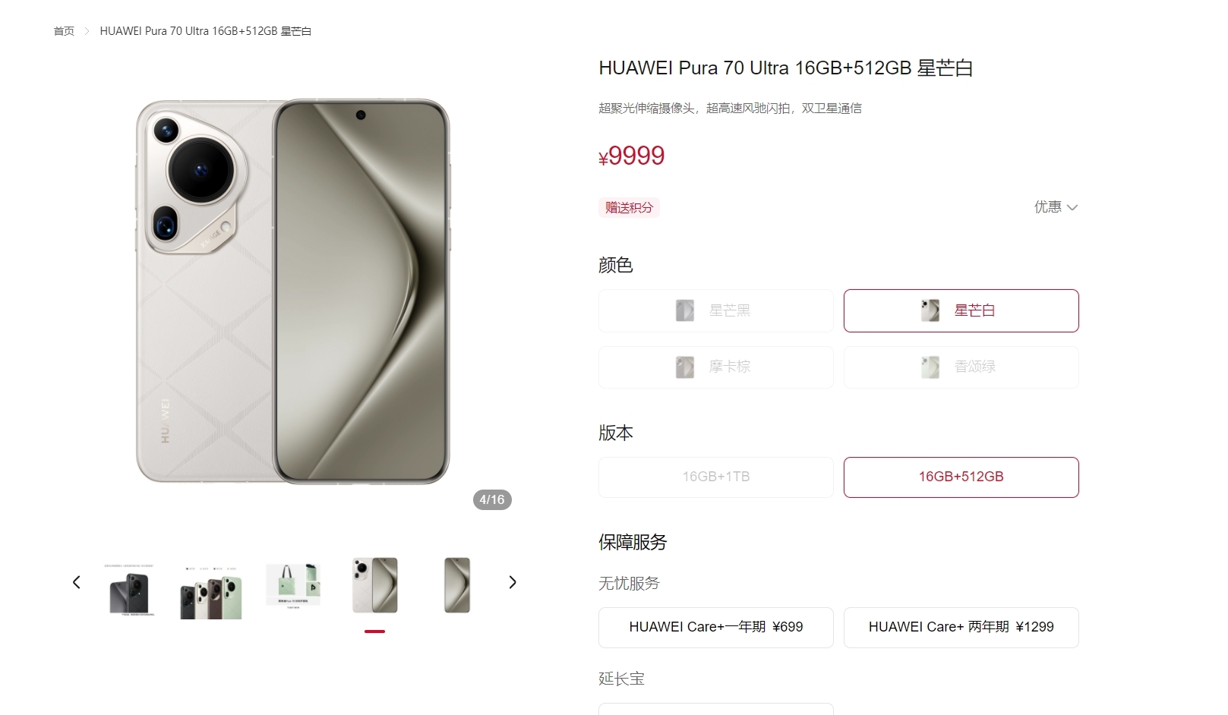The height and width of the screenshot is (715, 1228).
Task: Click the 摩卡棕 phone color icon
Action: click(x=685, y=367)
